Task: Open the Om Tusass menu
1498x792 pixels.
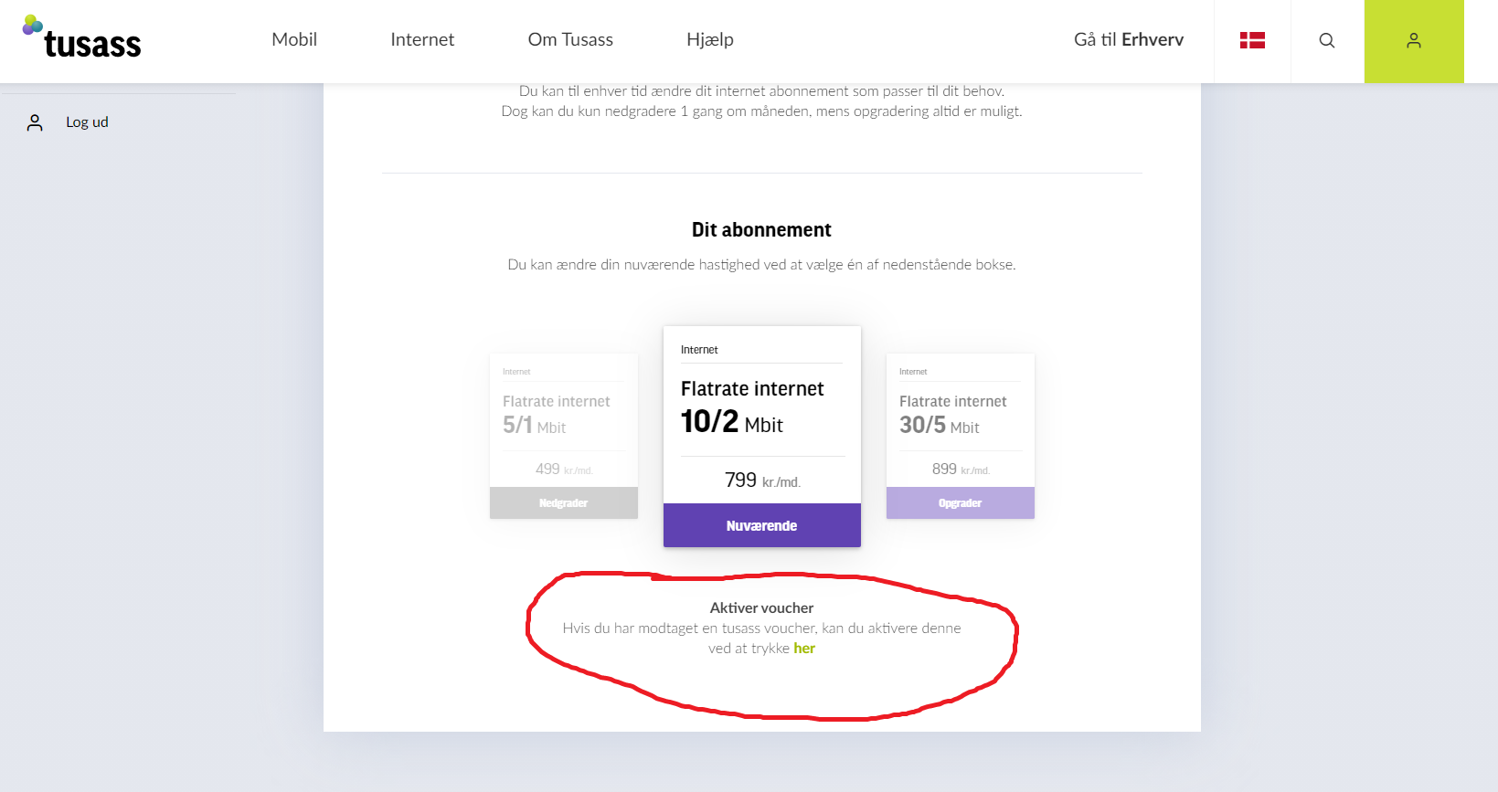Action: [x=570, y=39]
